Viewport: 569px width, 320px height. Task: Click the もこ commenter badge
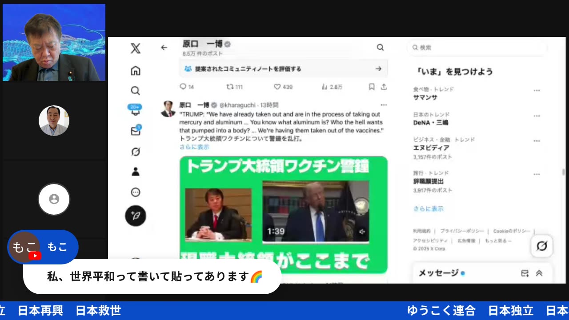pyautogui.click(x=43, y=247)
